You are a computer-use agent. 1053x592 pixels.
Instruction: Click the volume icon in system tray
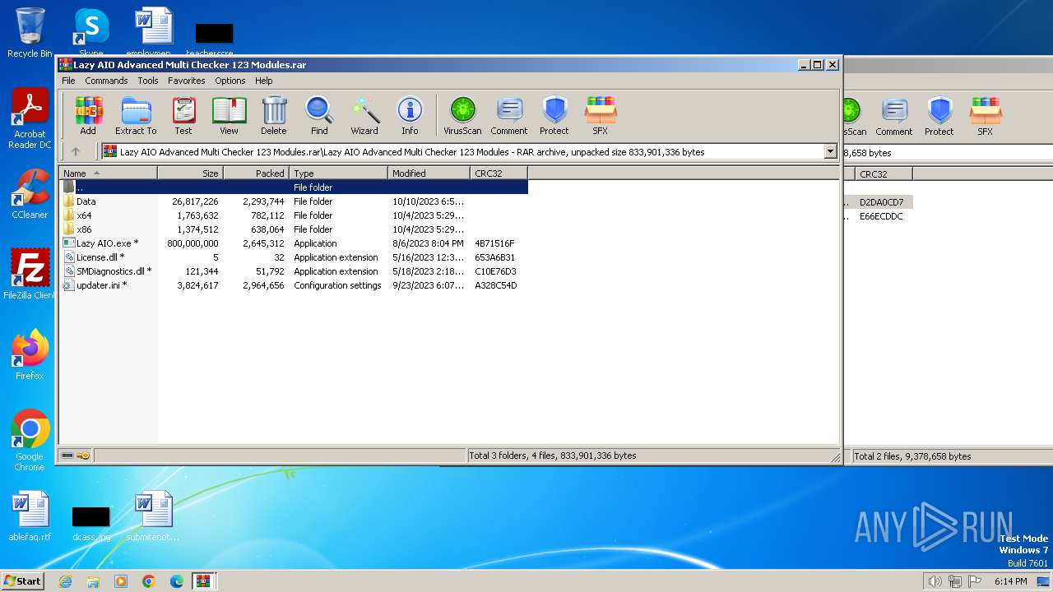[x=935, y=581]
